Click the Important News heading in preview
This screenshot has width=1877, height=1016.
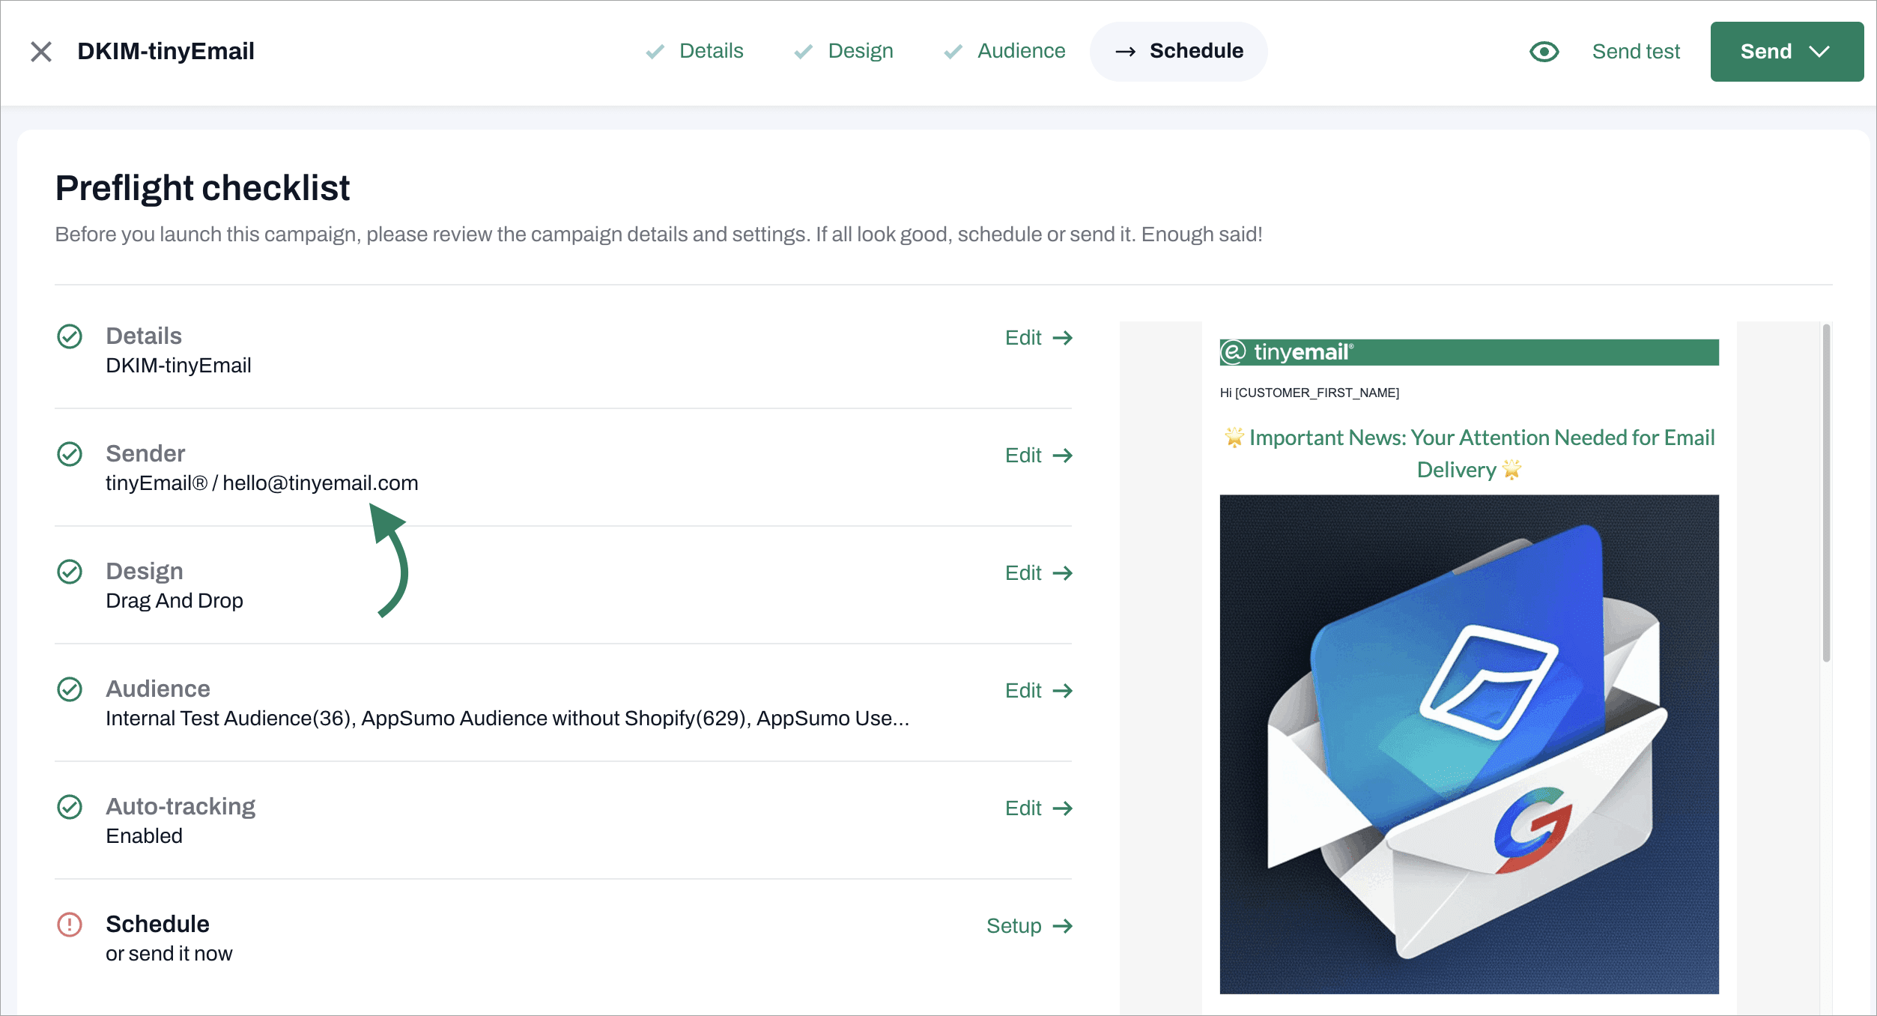[x=1469, y=453]
